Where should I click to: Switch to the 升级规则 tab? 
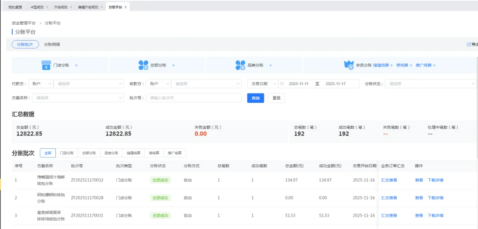[61, 8]
